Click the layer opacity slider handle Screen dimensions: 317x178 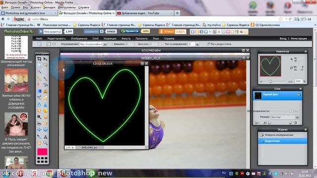click(x=290, y=111)
